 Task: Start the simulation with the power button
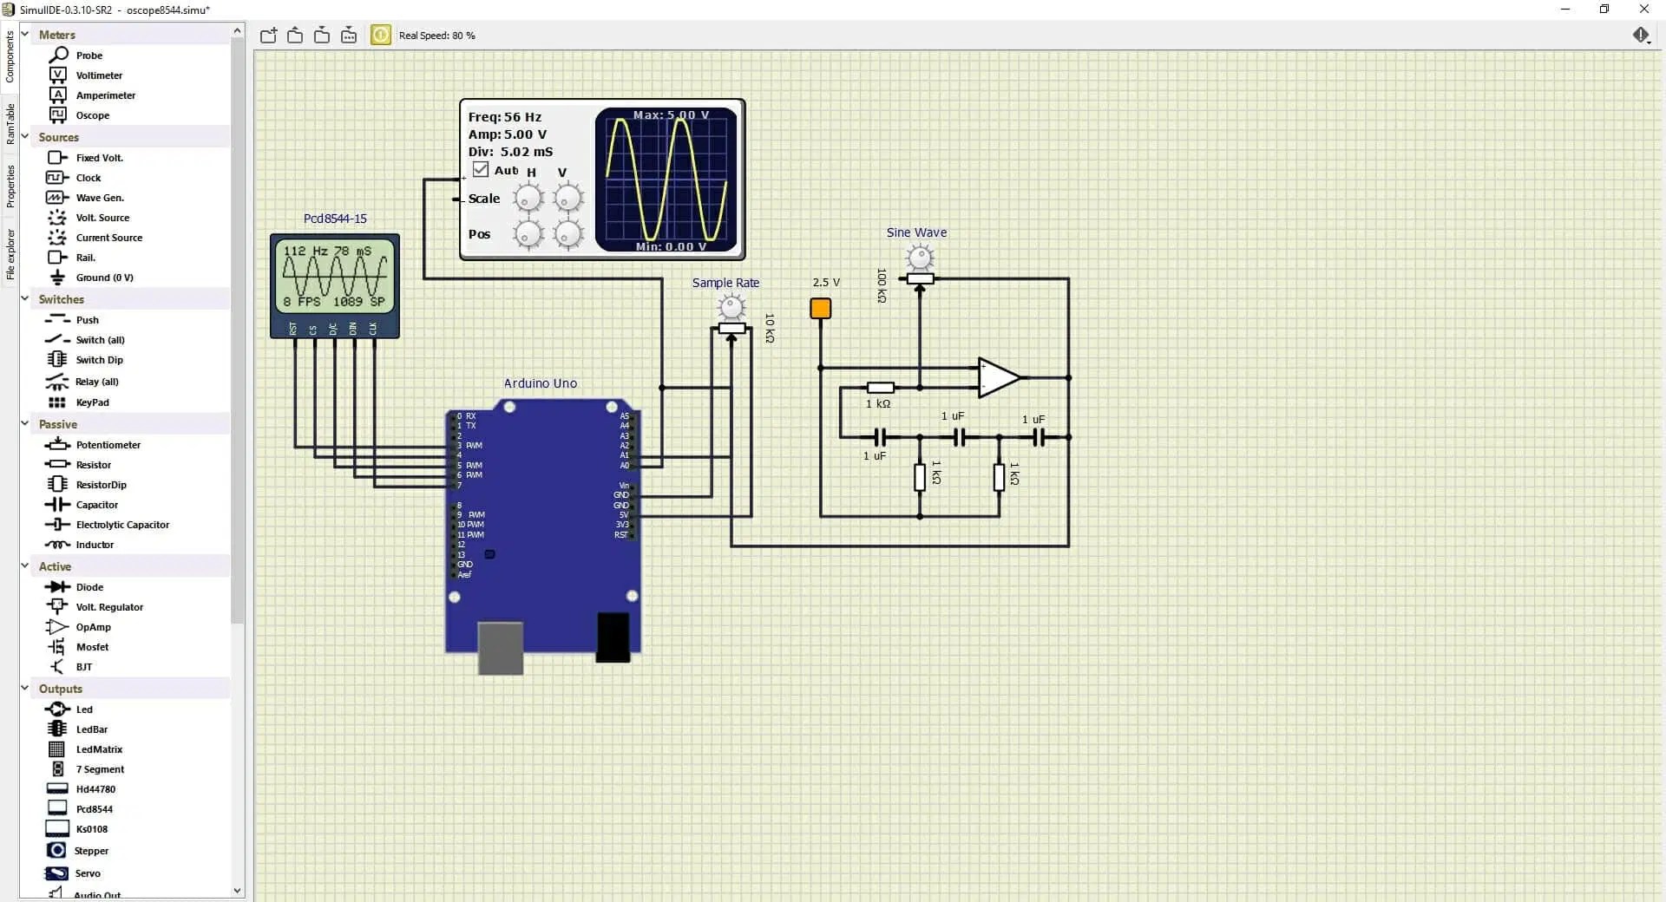coord(381,35)
